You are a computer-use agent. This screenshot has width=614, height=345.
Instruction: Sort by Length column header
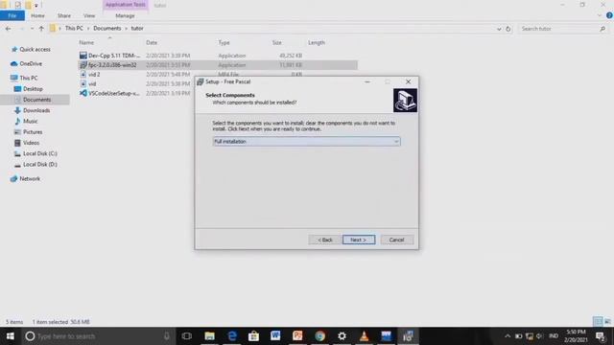point(317,42)
